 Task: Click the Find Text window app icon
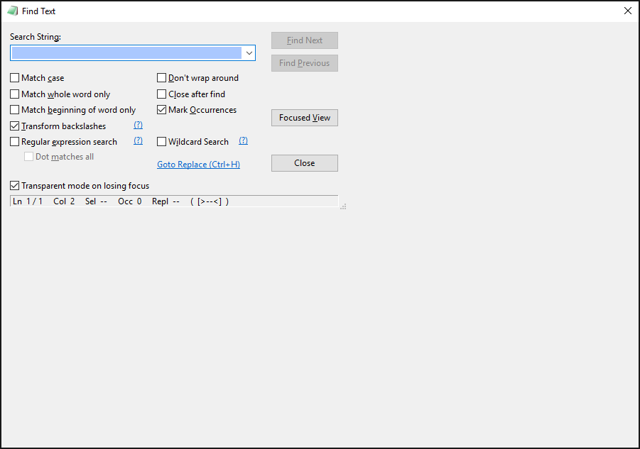(x=12, y=11)
